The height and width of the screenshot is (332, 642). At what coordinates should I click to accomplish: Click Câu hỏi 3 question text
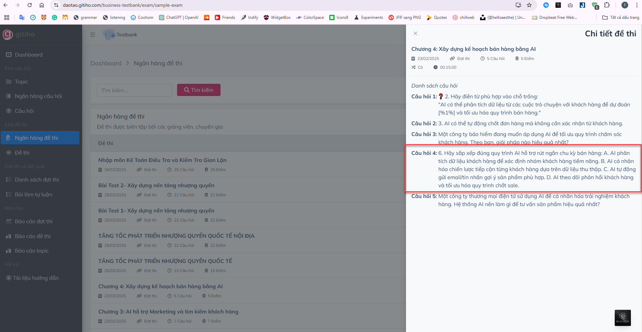coord(530,138)
